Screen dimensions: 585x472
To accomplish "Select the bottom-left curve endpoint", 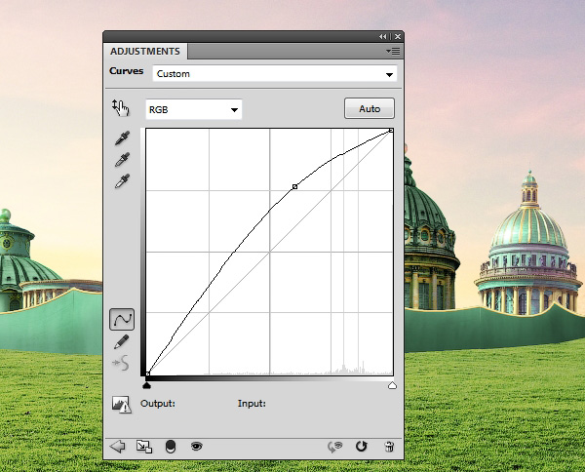I will [x=148, y=374].
